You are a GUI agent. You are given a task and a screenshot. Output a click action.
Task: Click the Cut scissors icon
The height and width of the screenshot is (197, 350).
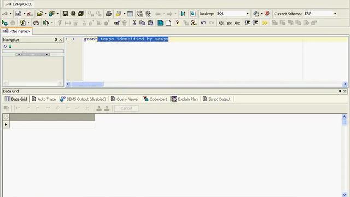[135, 22]
